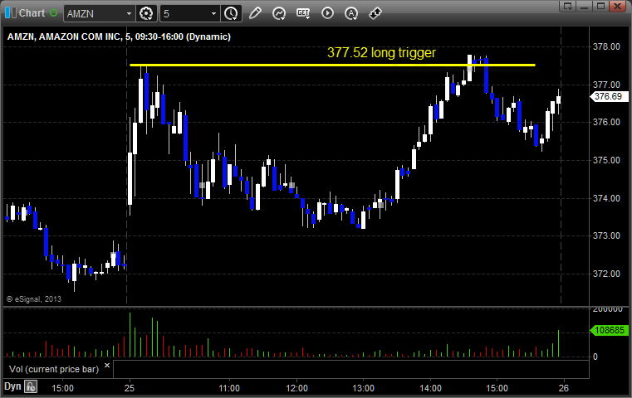Click the yellow 377.52 long trigger line
This screenshot has height=398, width=632.
point(332,65)
